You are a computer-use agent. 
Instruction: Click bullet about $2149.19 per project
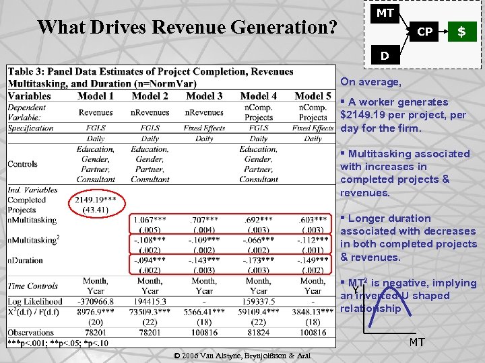(x=403, y=115)
